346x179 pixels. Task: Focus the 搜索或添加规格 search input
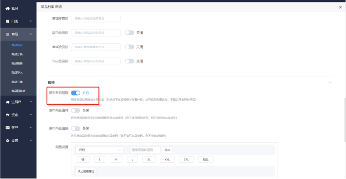[x=145, y=150]
